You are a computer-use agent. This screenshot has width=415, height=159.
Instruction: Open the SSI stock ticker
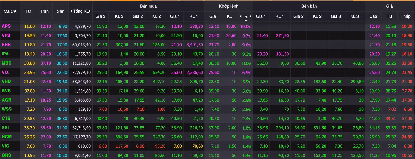6,128
